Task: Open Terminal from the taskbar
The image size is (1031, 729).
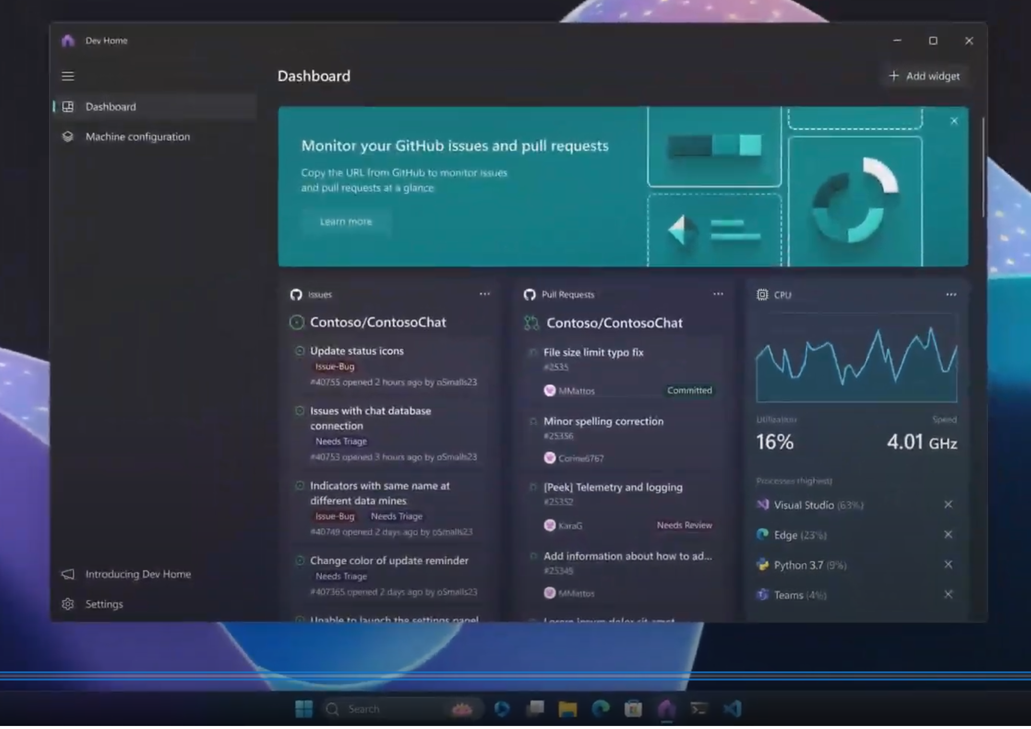Action: tap(699, 709)
